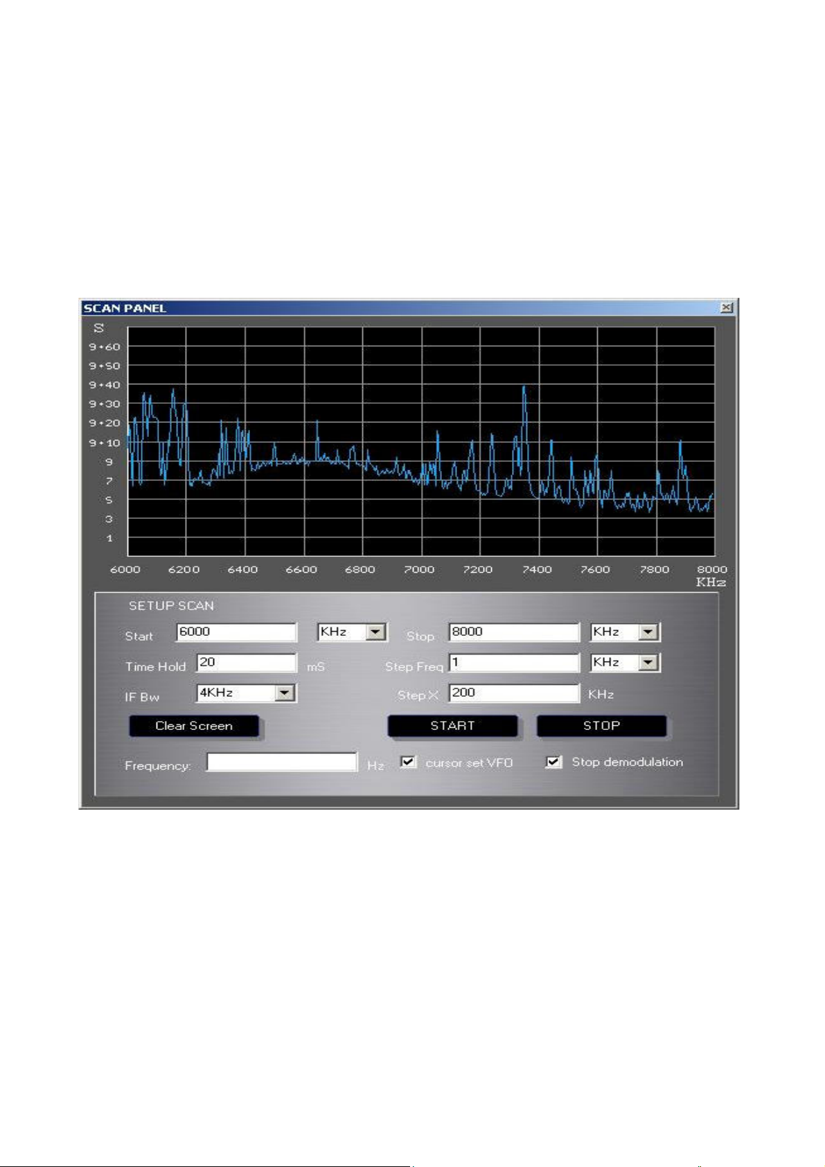Image resolution: width=825 pixels, height=1167 pixels.
Task: Click the Time Hold field showing 20
Action: [247, 663]
